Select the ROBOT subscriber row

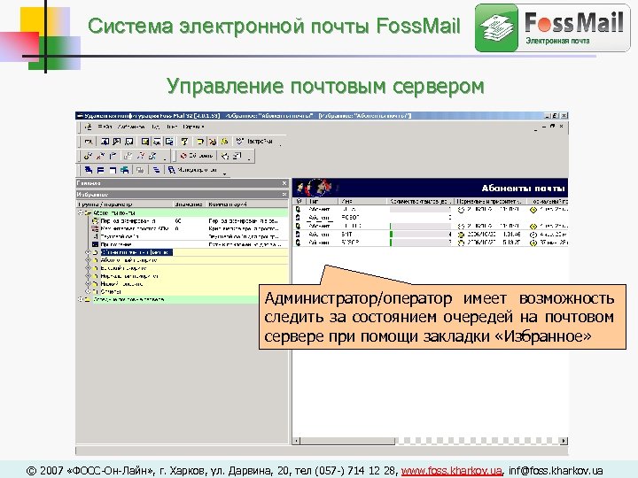click(x=430, y=218)
